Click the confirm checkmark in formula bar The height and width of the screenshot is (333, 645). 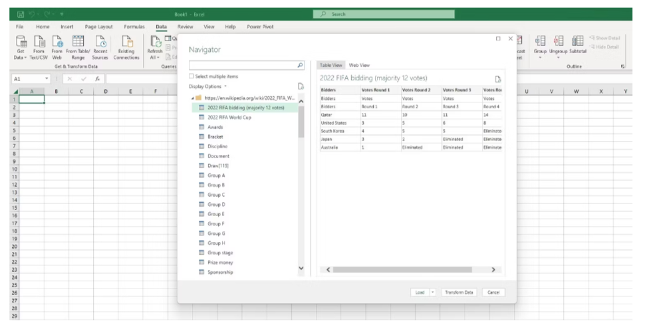coord(84,78)
